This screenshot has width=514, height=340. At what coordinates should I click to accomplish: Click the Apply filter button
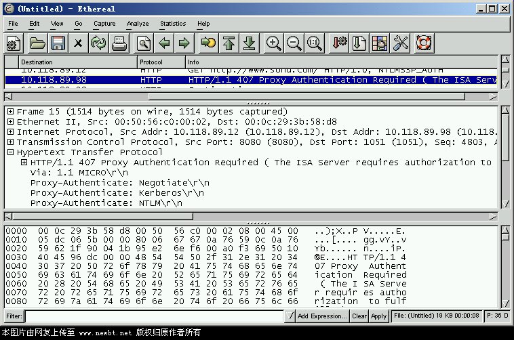(378, 316)
